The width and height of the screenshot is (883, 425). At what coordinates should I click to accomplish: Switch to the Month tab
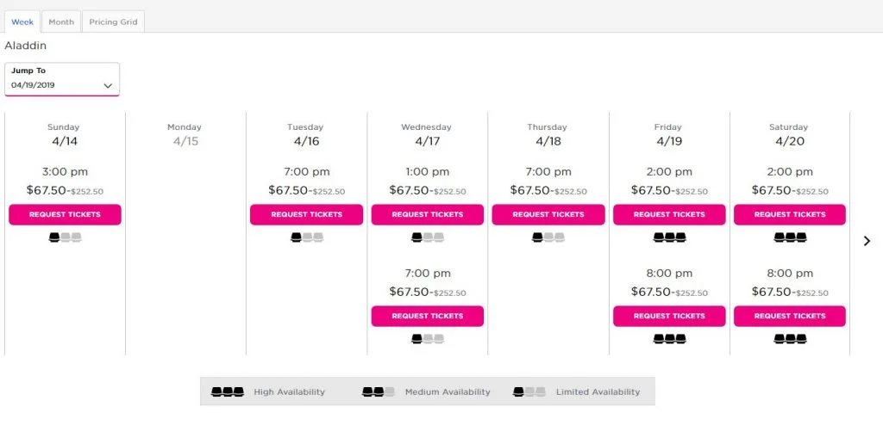pyautogui.click(x=61, y=22)
